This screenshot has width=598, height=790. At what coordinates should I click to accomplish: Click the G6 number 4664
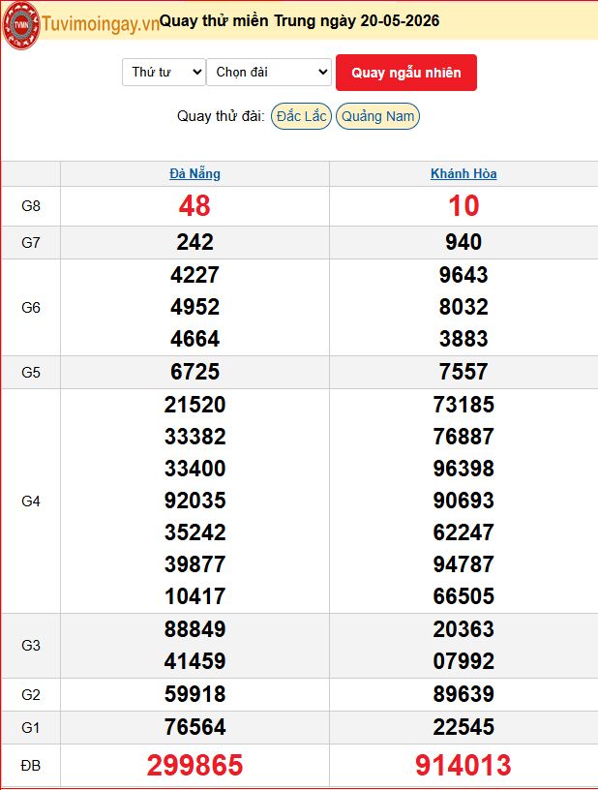tap(194, 339)
